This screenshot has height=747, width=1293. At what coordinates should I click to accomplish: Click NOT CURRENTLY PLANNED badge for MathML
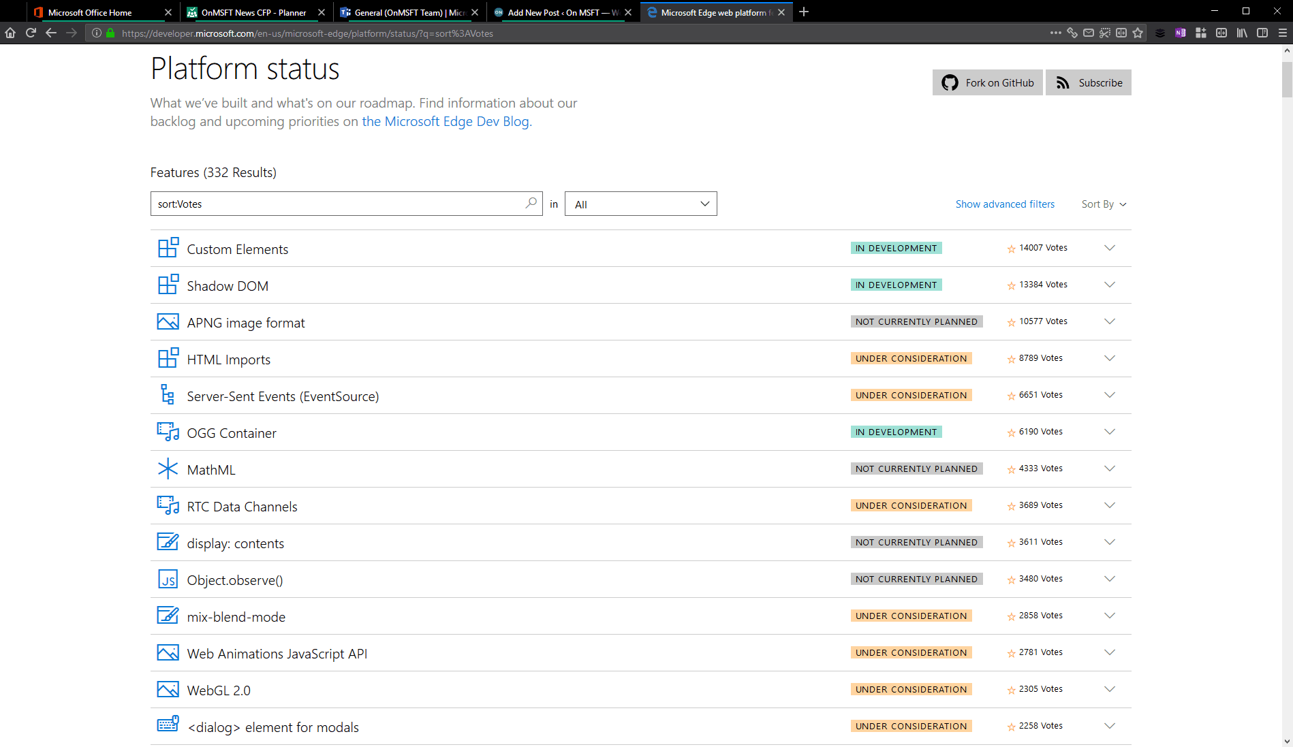coord(916,468)
